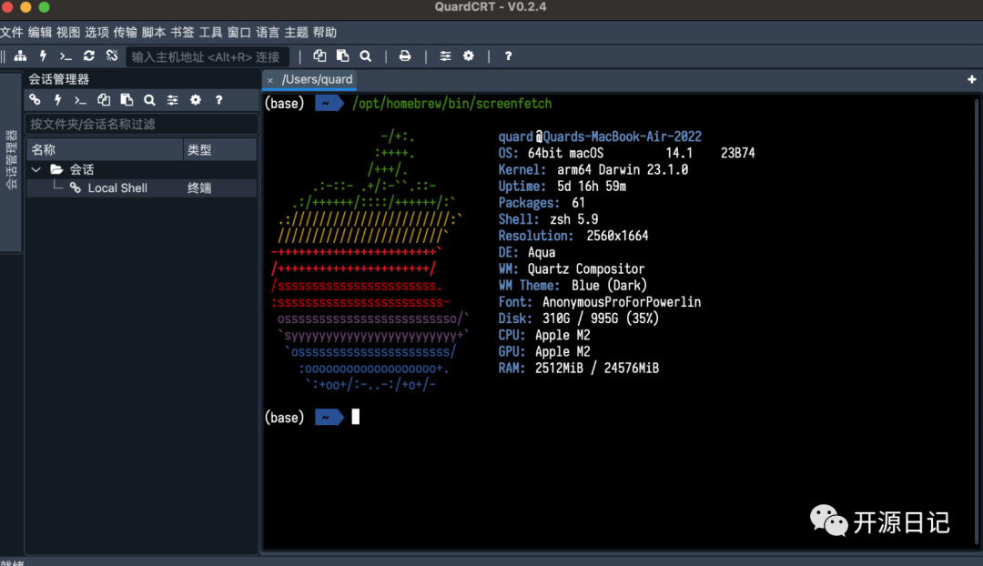Screen dimensions: 983x566
Task: Click help question mark in main toolbar
Action: point(509,56)
